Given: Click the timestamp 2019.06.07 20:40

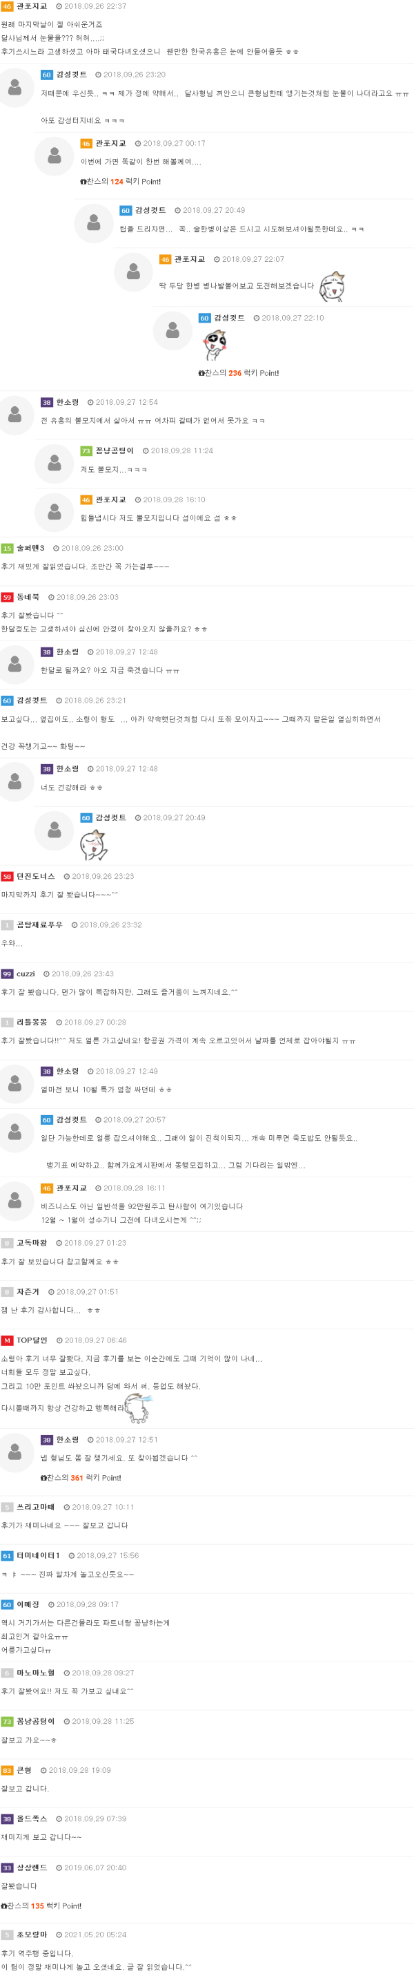Looking at the screenshot, I should 95,1868.
